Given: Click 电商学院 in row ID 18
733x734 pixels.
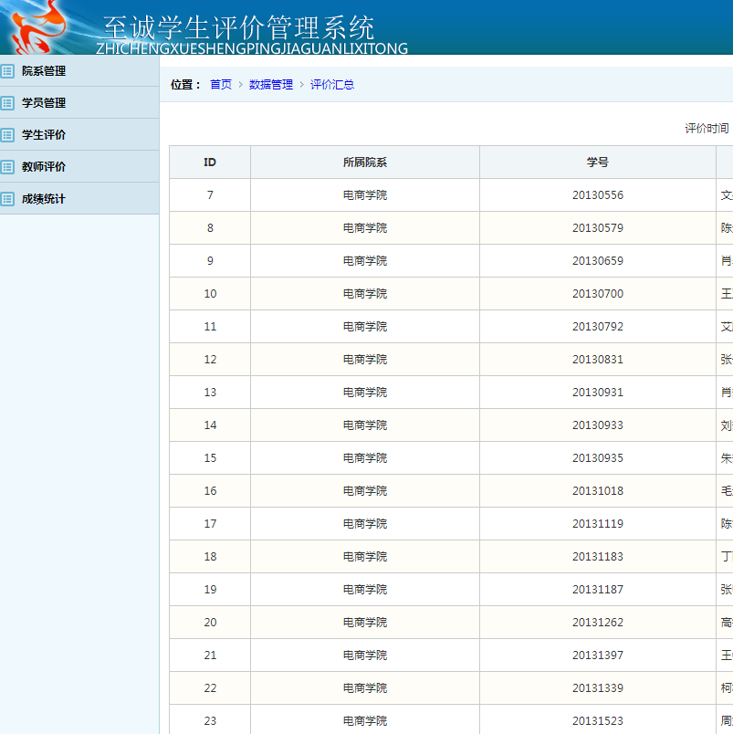Looking at the screenshot, I should pos(365,557).
